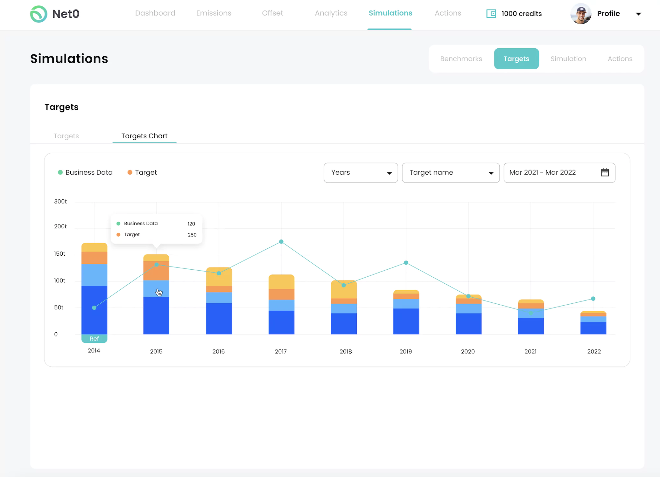660x477 pixels.
Task: Open Emissions in top navigation
Action: (214, 13)
